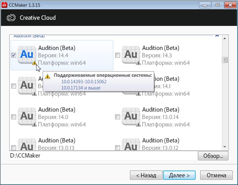Click the list scrollbar thumb
The height and width of the screenshot is (185, 238).
tap(225, 60)
